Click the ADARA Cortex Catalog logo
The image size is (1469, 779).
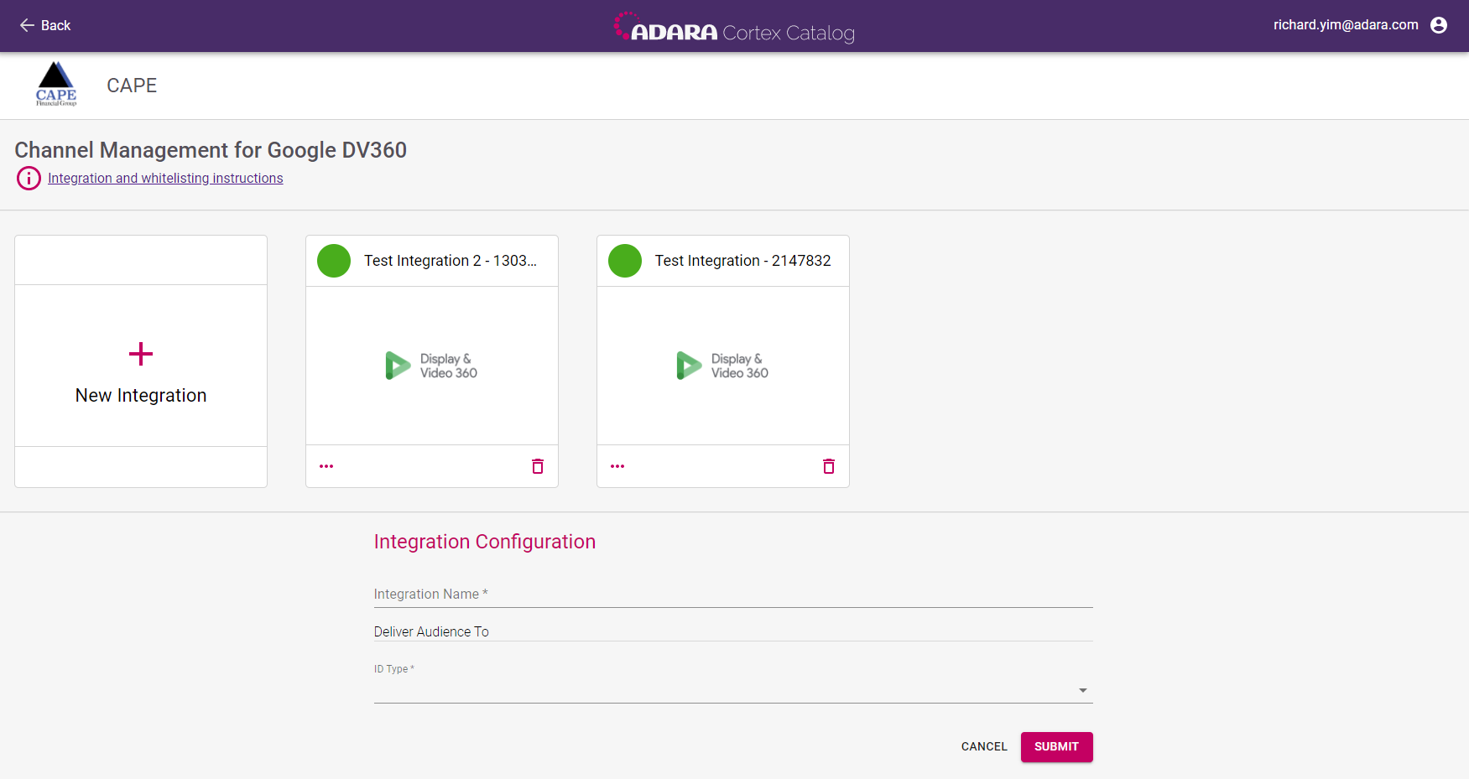coord(734,27)
